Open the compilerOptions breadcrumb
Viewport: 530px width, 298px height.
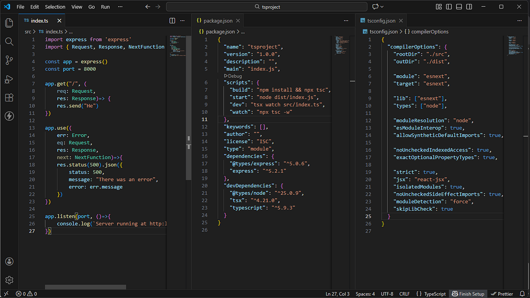click(427, 32)
